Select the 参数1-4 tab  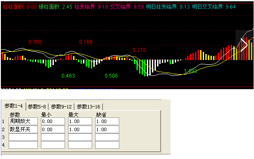pyautogui.click(x=14, y=106)
